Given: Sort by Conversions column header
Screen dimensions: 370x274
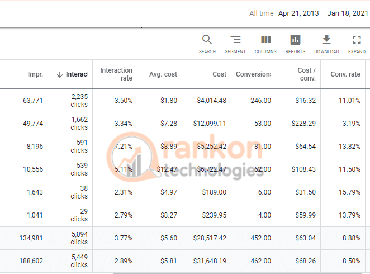Looking at the screenshot, I should click(x=253, y=74).
